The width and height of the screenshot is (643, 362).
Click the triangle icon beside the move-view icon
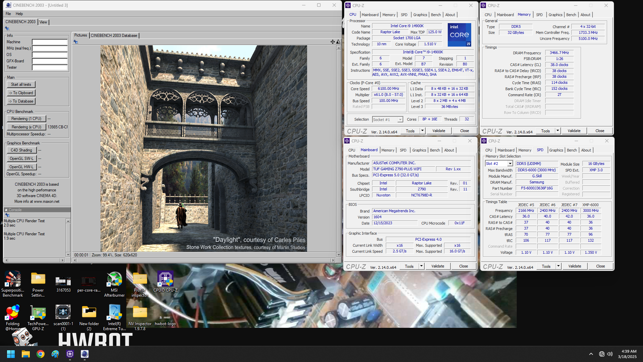(x=338, y=42)
